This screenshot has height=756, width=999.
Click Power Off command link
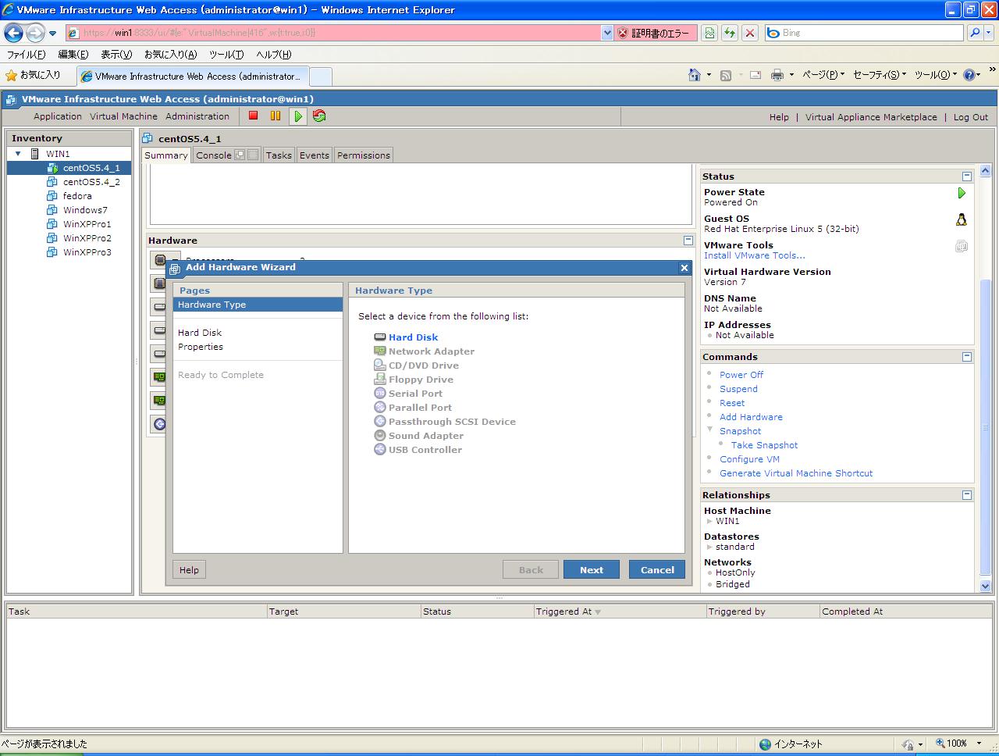coord(741,375)
